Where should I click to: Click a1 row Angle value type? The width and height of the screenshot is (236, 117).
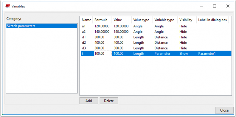(x=138, y=26)
